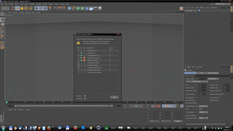Switch to Key Interpolation tab
This screenshot has height=131, width=233.
click(213, 73)
